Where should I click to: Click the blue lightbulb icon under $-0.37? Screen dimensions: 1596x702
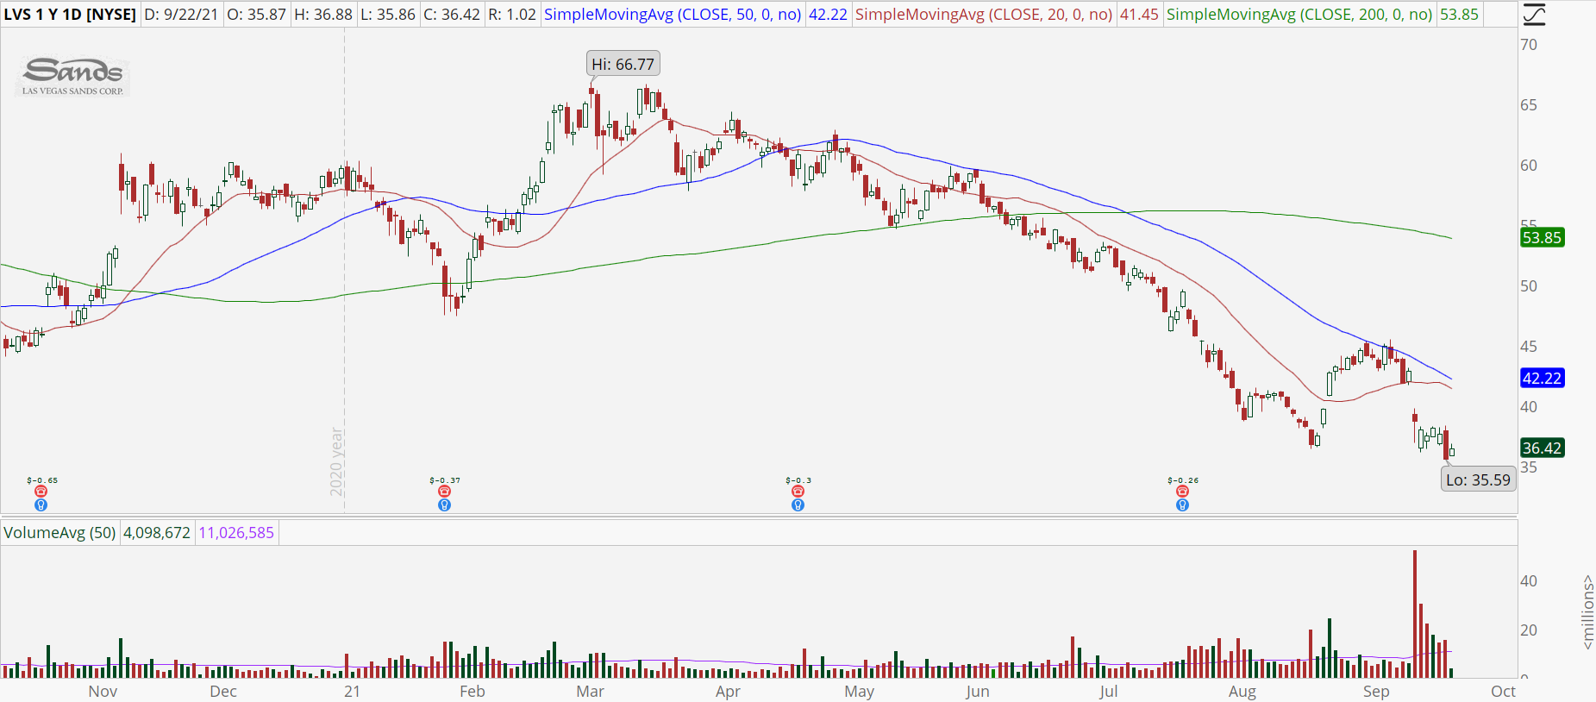pyautogui.click(x=444, y=505)
